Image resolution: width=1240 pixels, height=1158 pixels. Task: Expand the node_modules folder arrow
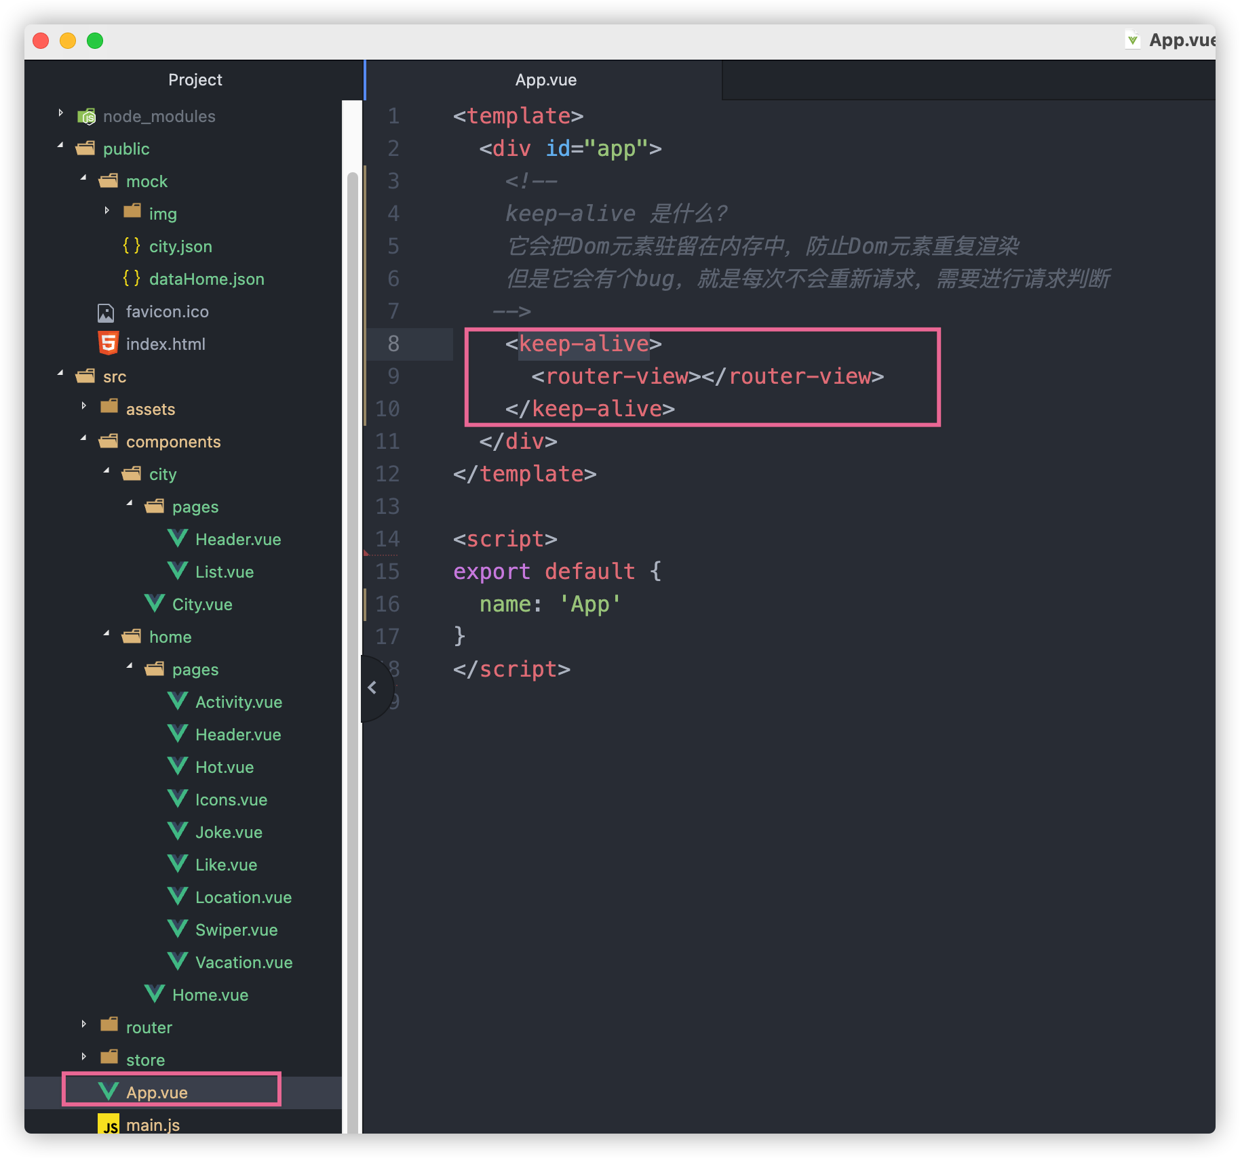(61, 113)
